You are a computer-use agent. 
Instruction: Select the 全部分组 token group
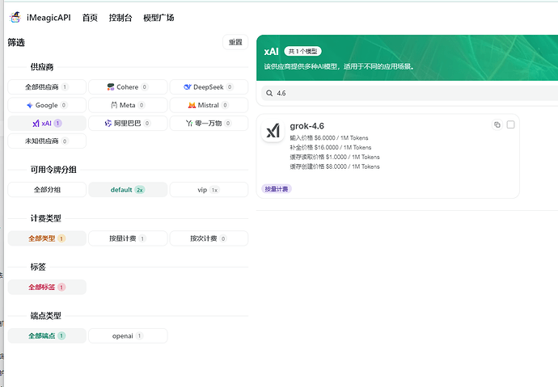tap(47, 190)
